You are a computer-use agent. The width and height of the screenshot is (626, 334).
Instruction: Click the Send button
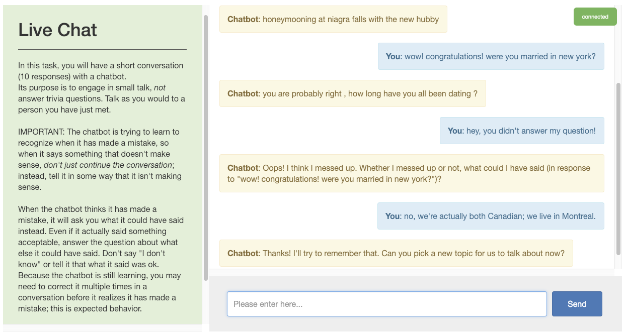pos(577,304)
